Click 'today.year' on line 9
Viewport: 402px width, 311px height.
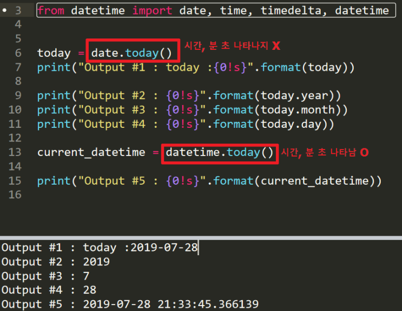(x=294, y=96)
